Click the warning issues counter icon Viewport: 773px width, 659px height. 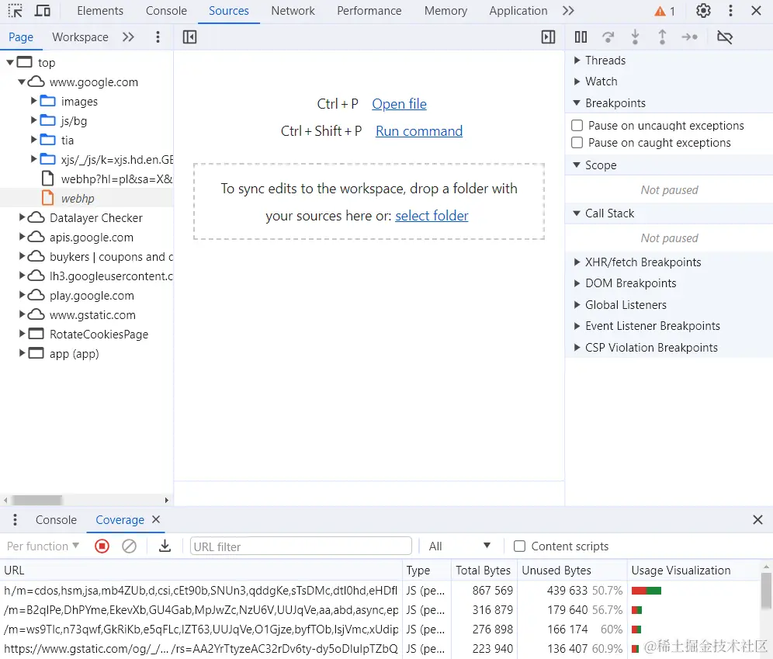[664, 11]
